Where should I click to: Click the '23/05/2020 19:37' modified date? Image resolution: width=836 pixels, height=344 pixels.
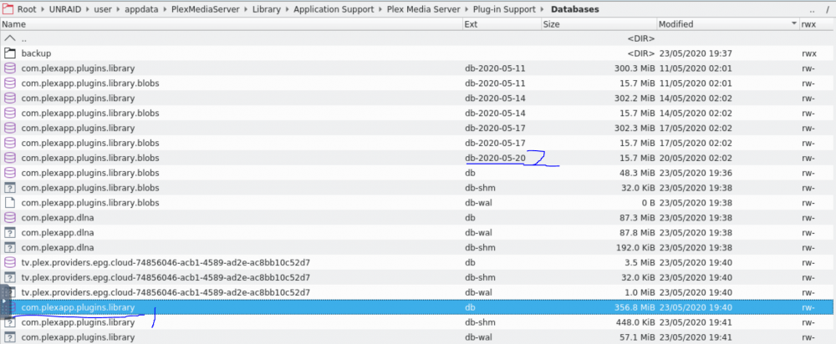tap(696, 53)
